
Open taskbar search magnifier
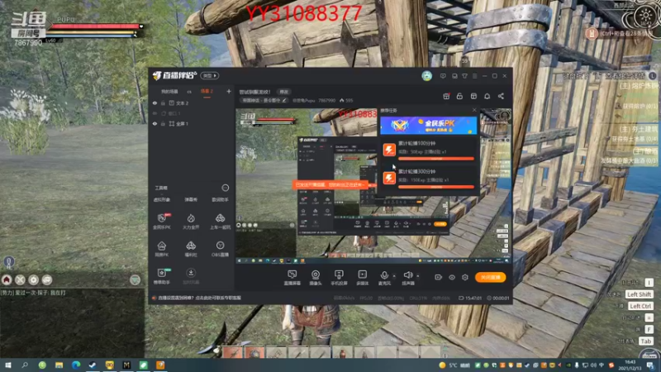pyautogui.click(x=25, y=365)
